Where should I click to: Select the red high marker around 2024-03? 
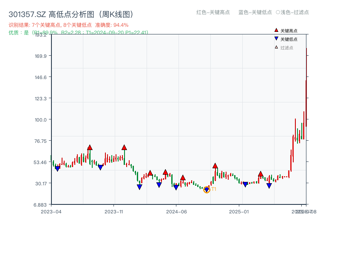[150, 173]
